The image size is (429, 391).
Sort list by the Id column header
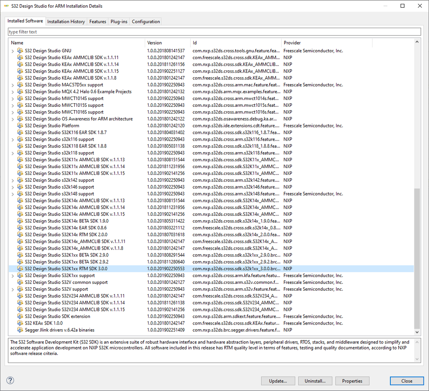click(236, 43)
